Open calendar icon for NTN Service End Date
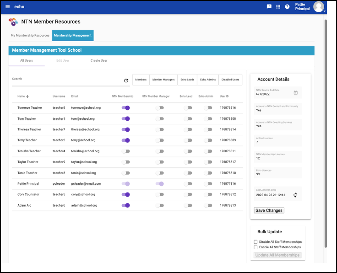This screenshot has width=337, height=273. click(295, 93)
